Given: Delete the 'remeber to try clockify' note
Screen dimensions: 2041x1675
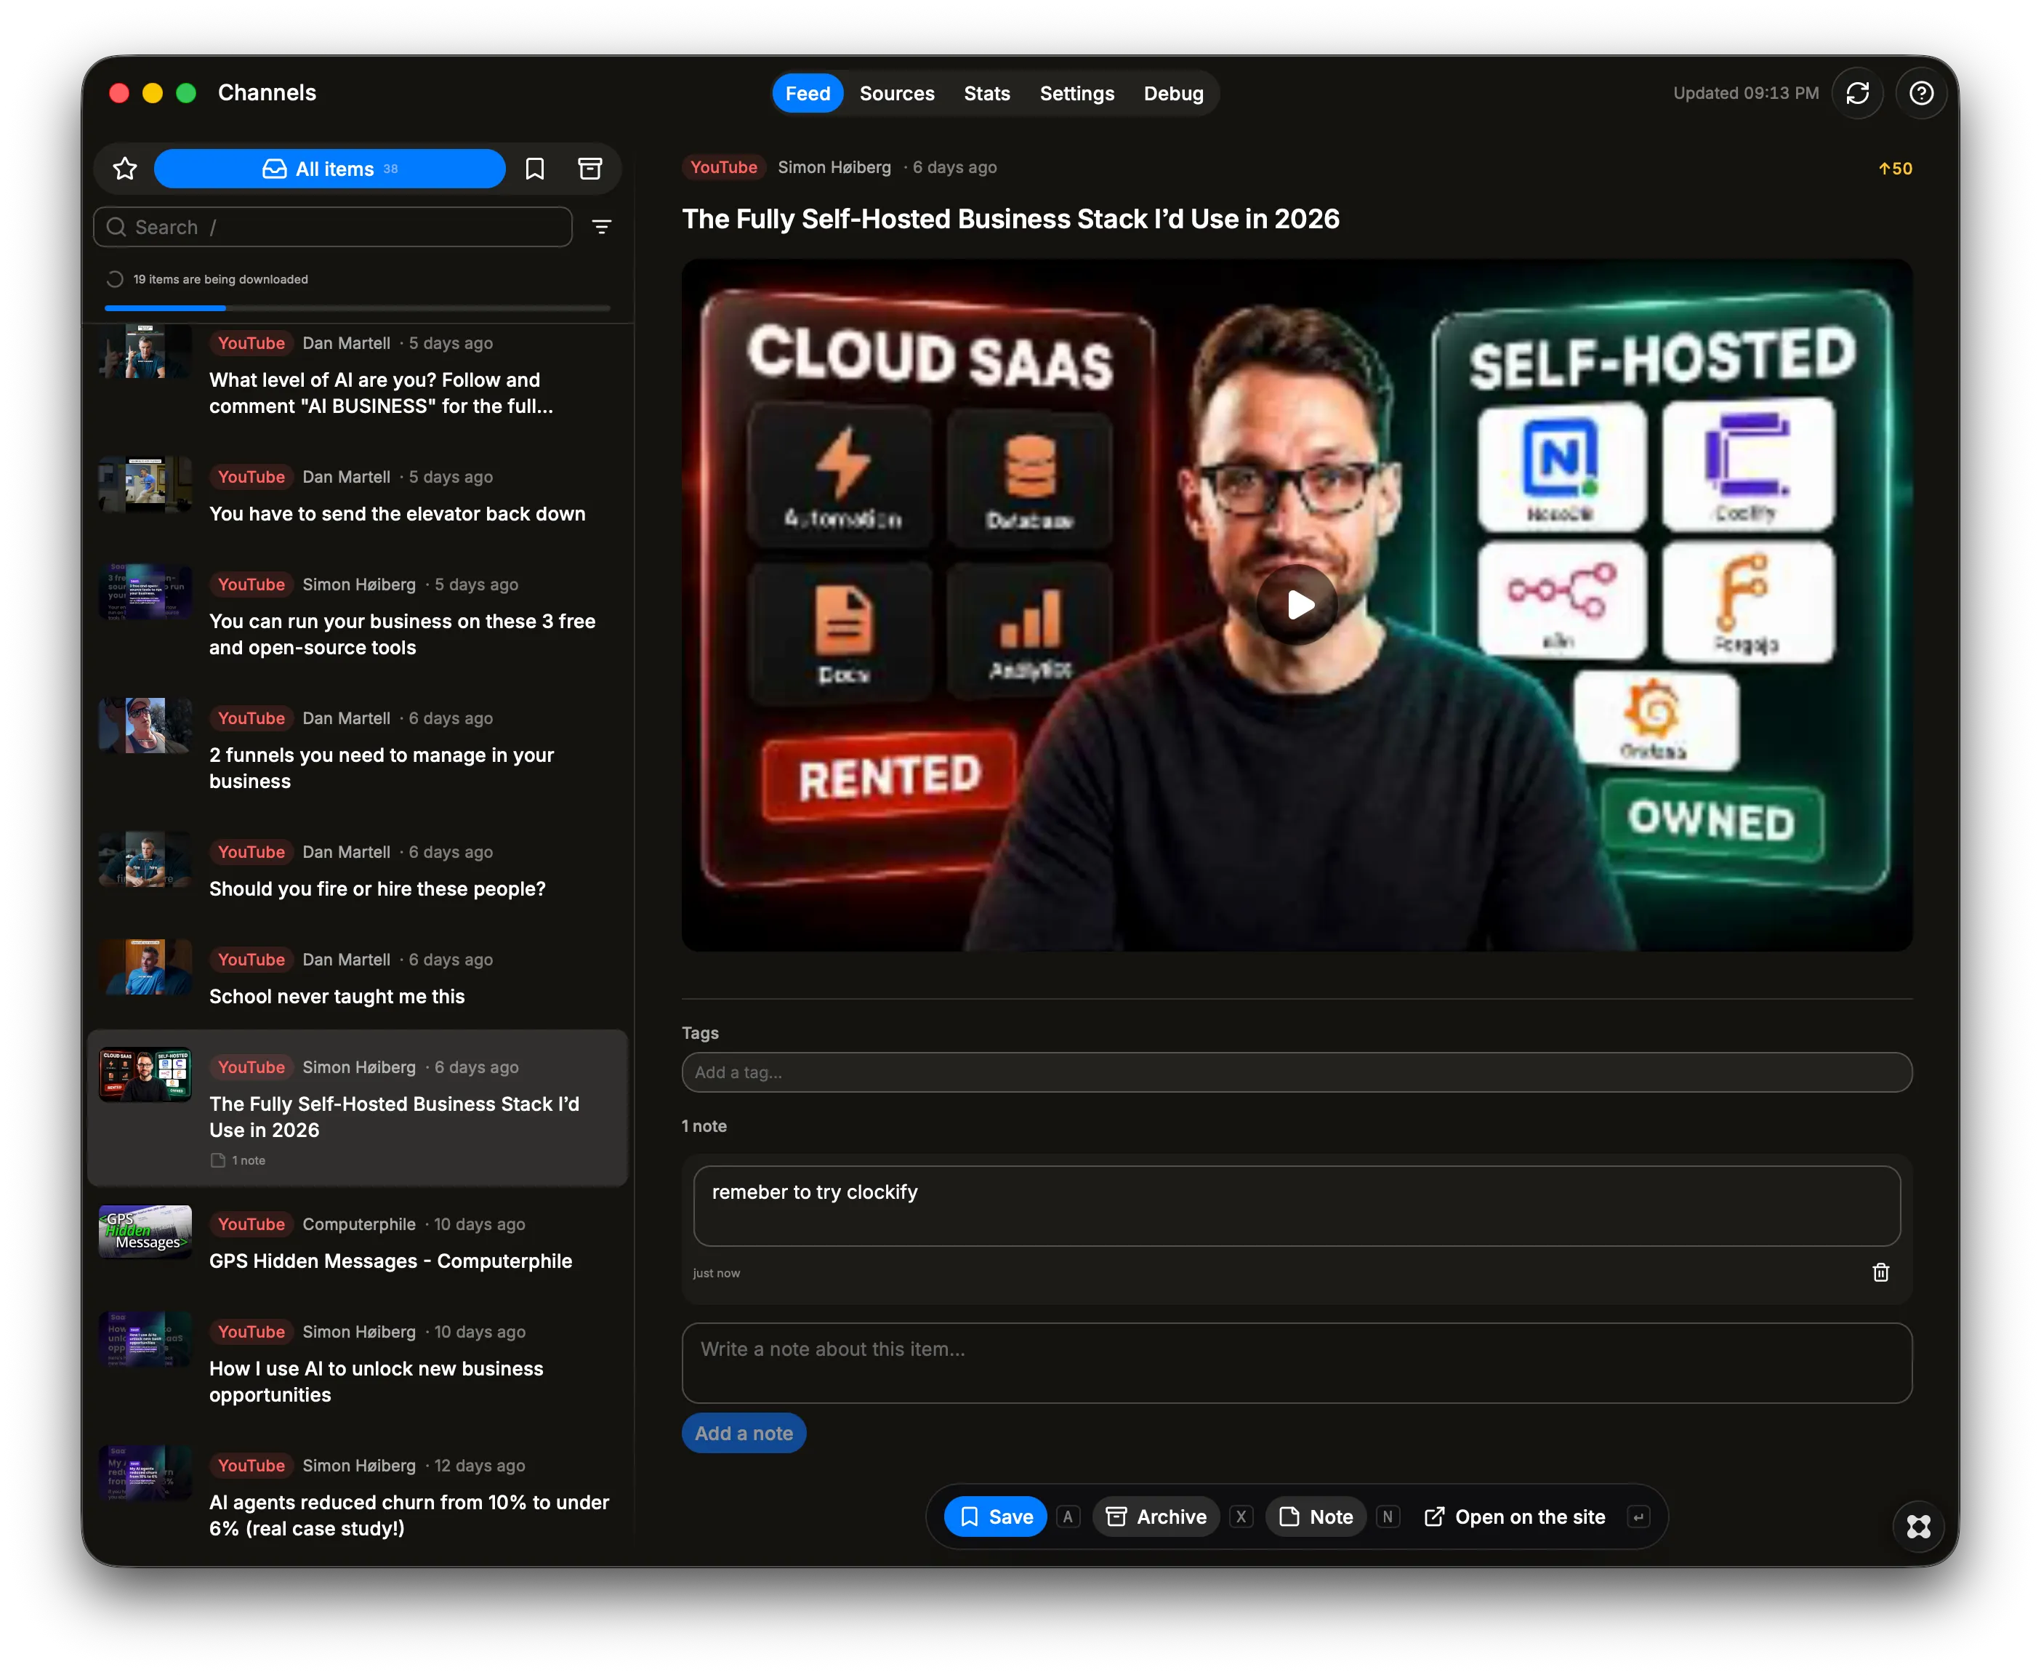Looking at the screenshot, I should (1881, 1273).
